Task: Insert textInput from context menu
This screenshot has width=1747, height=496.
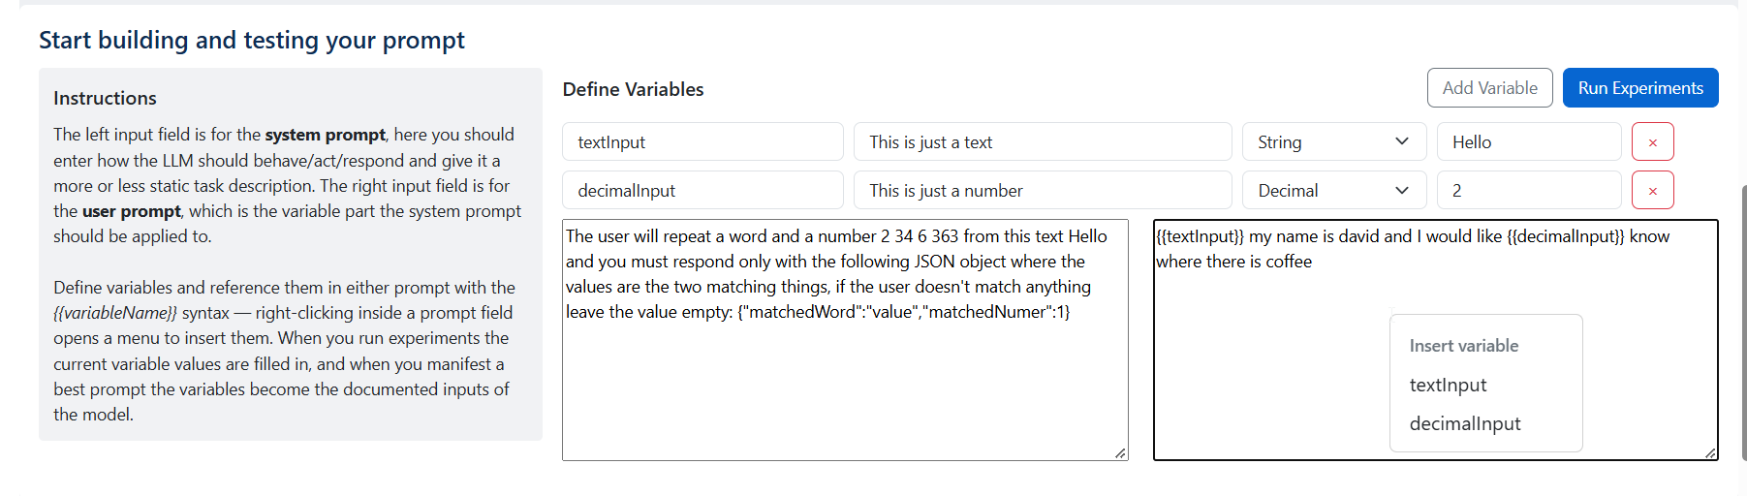Action: (x=1485, y=385)
